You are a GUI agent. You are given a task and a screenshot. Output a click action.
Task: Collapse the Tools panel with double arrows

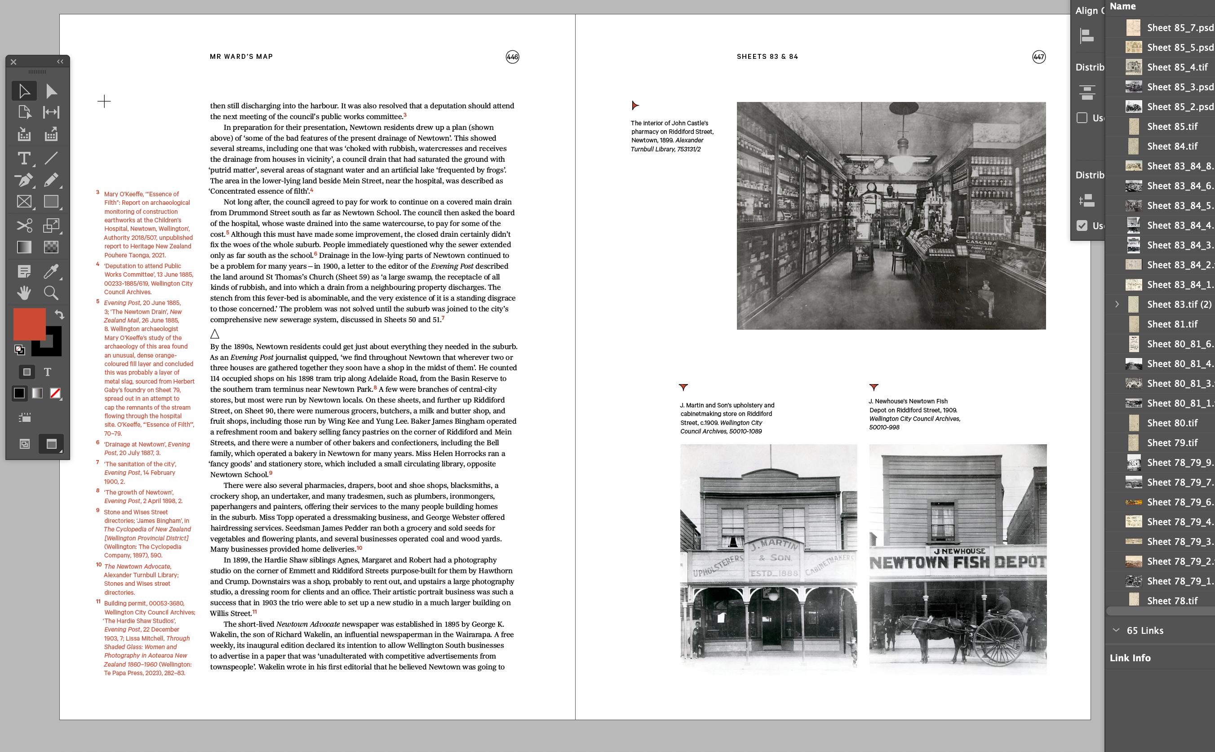pyautogui.click(x=60, y=62)
